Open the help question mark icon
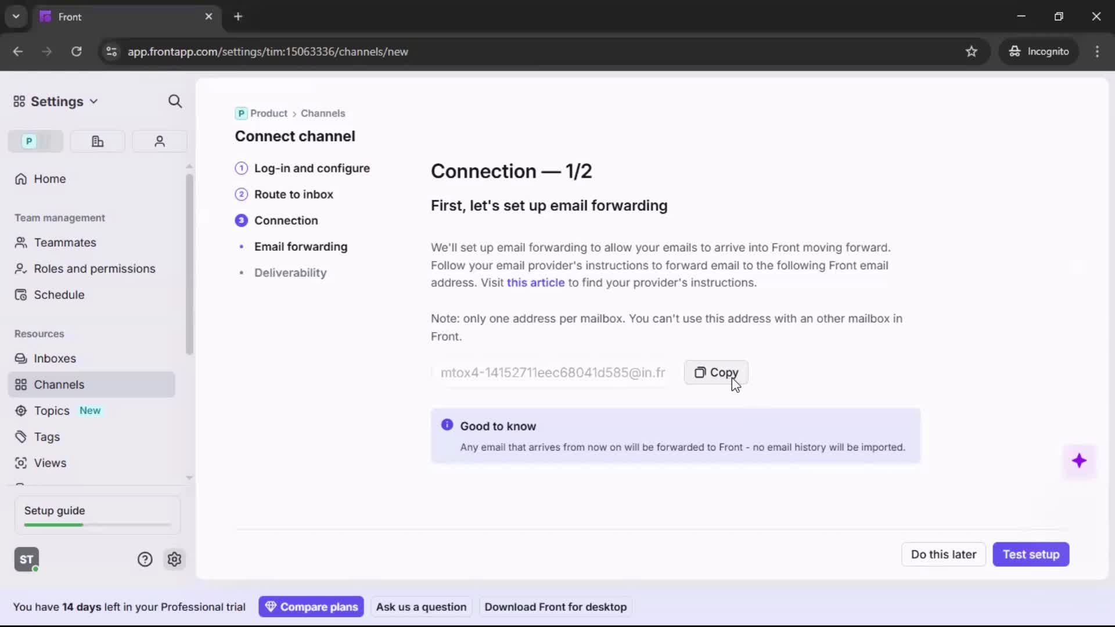Screen dimensions: 1115x627 (x=144, y=559)
